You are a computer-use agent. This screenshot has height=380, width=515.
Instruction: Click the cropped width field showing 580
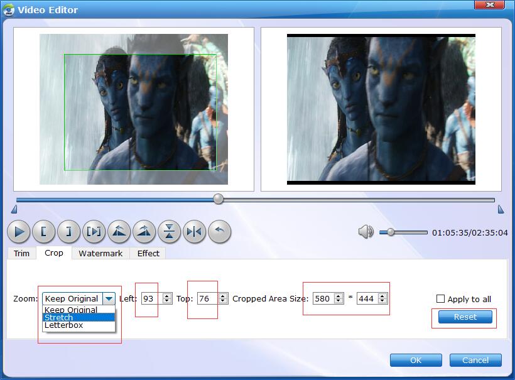323,298
